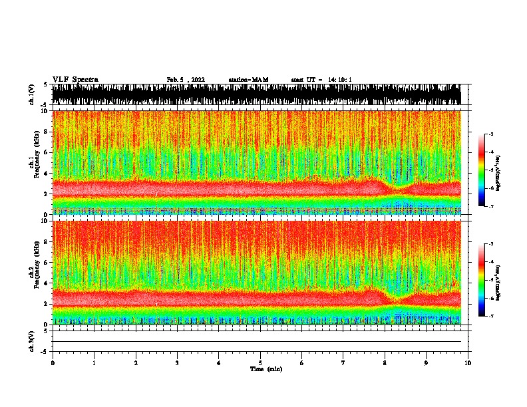The width and height of the screenshot is (527, 407).
Task: Click the flat ch.3 signal line
Action: (x=257, y=342)
